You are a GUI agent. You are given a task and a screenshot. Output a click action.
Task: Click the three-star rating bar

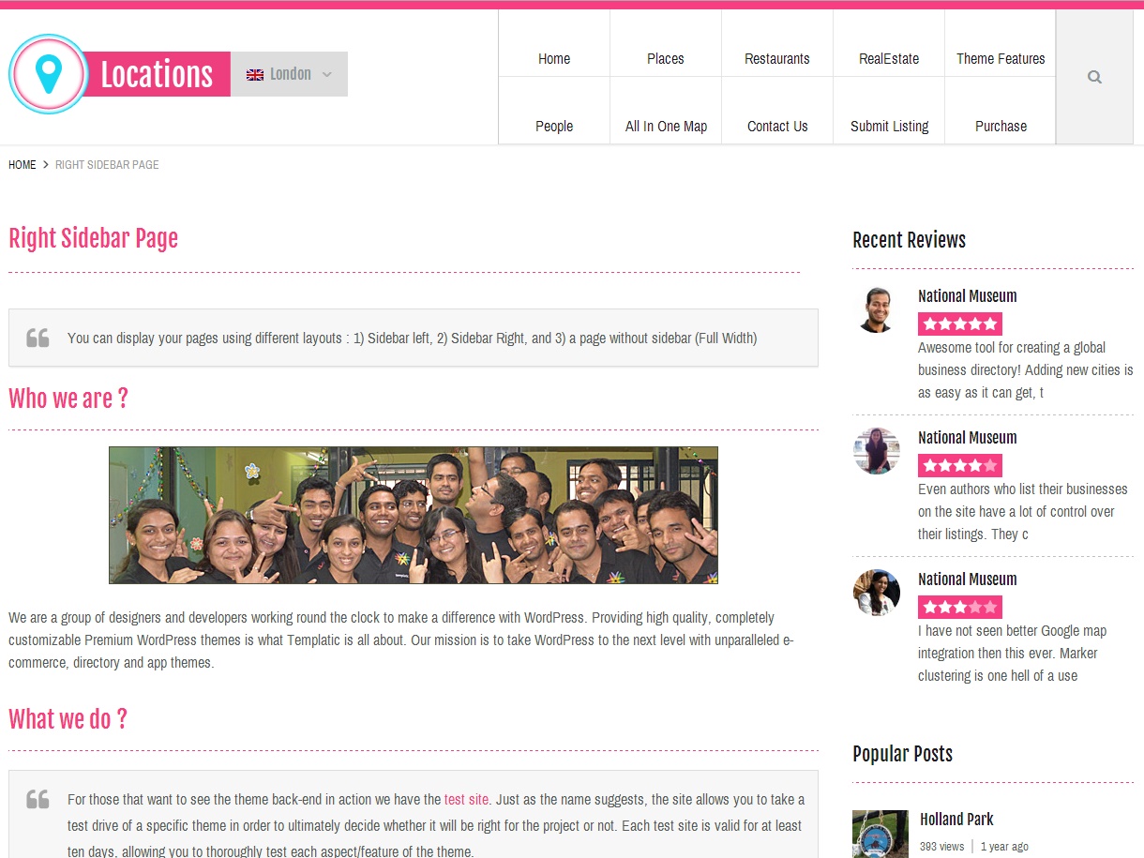pyautogui.click(x=960, y=608)
